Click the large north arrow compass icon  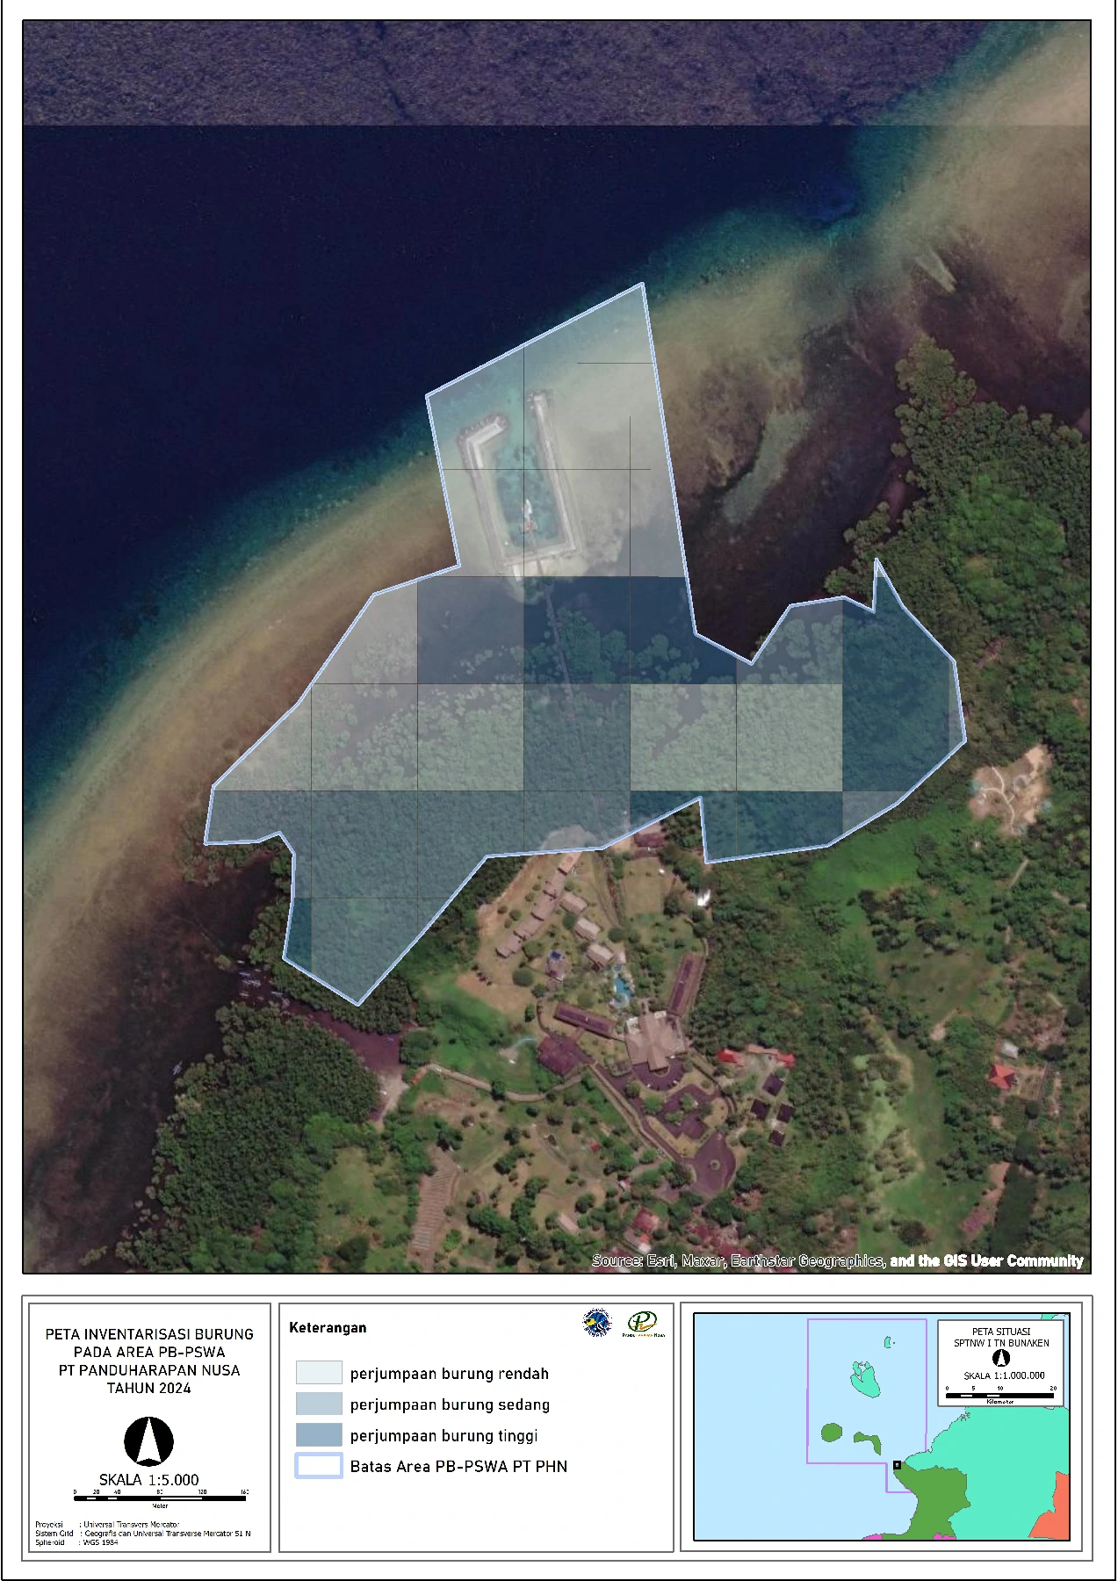(x=148, y=1441)
